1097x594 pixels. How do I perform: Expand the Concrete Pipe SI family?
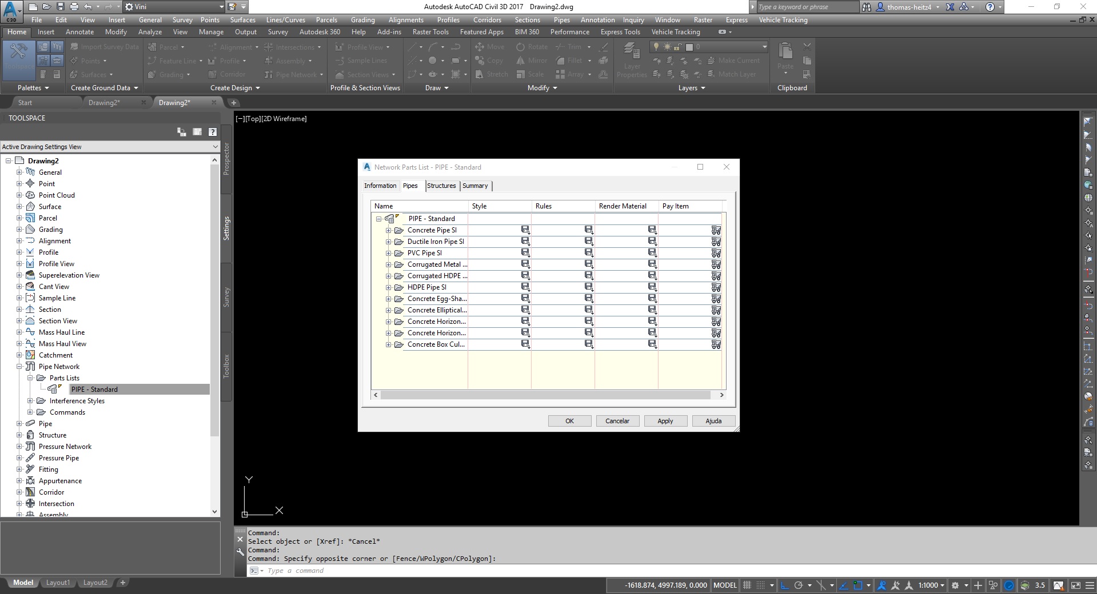point(388,230)
